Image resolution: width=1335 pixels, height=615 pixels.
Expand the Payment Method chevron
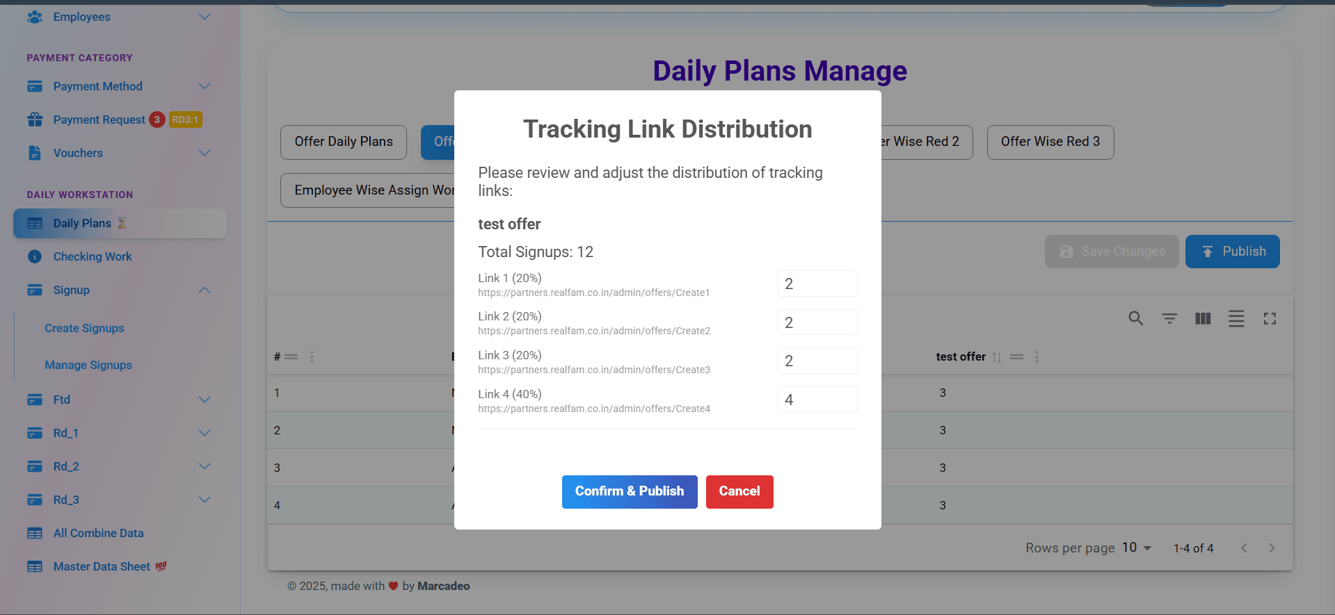pos(205,86)
